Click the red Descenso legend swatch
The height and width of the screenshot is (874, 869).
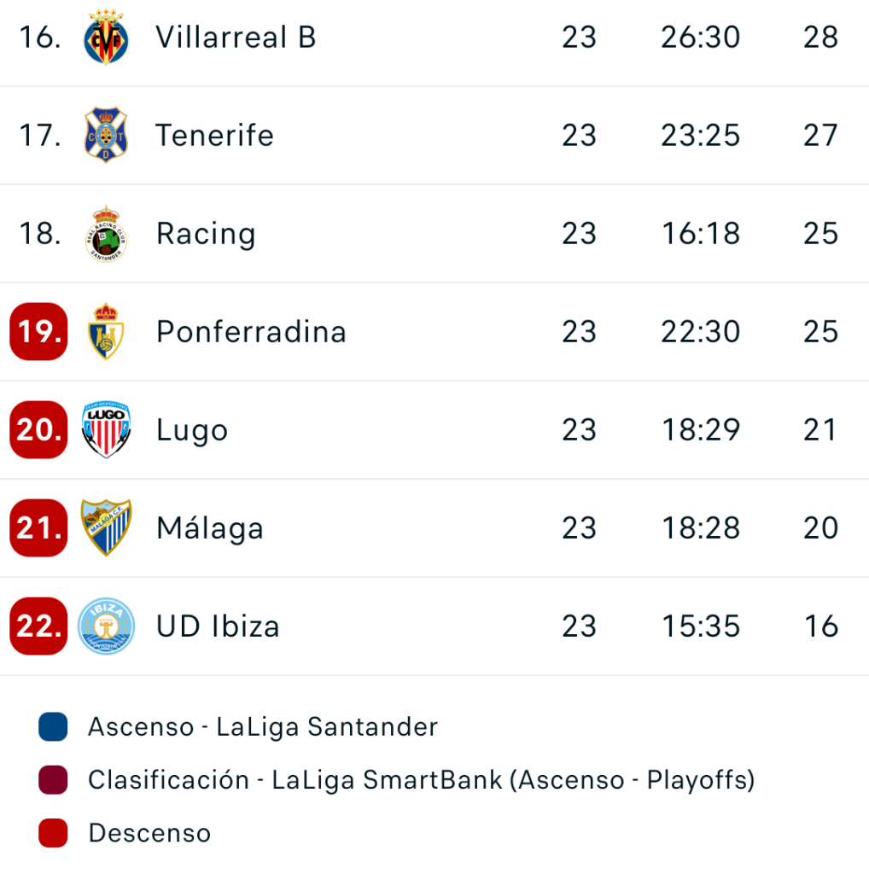53,833
